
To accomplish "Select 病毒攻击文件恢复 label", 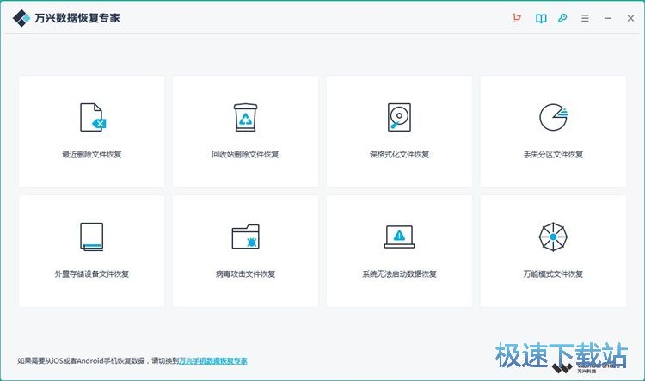I will [x=246, y=273].
